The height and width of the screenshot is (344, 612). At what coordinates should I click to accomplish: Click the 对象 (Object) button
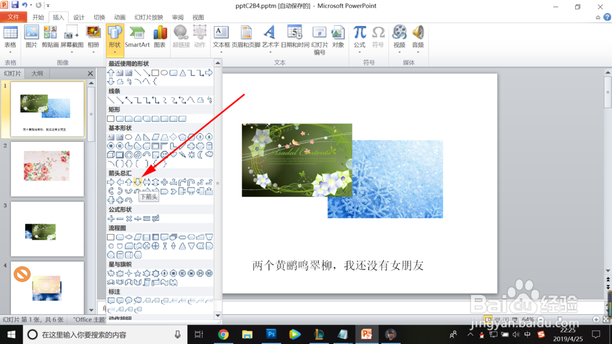[338, 37]
